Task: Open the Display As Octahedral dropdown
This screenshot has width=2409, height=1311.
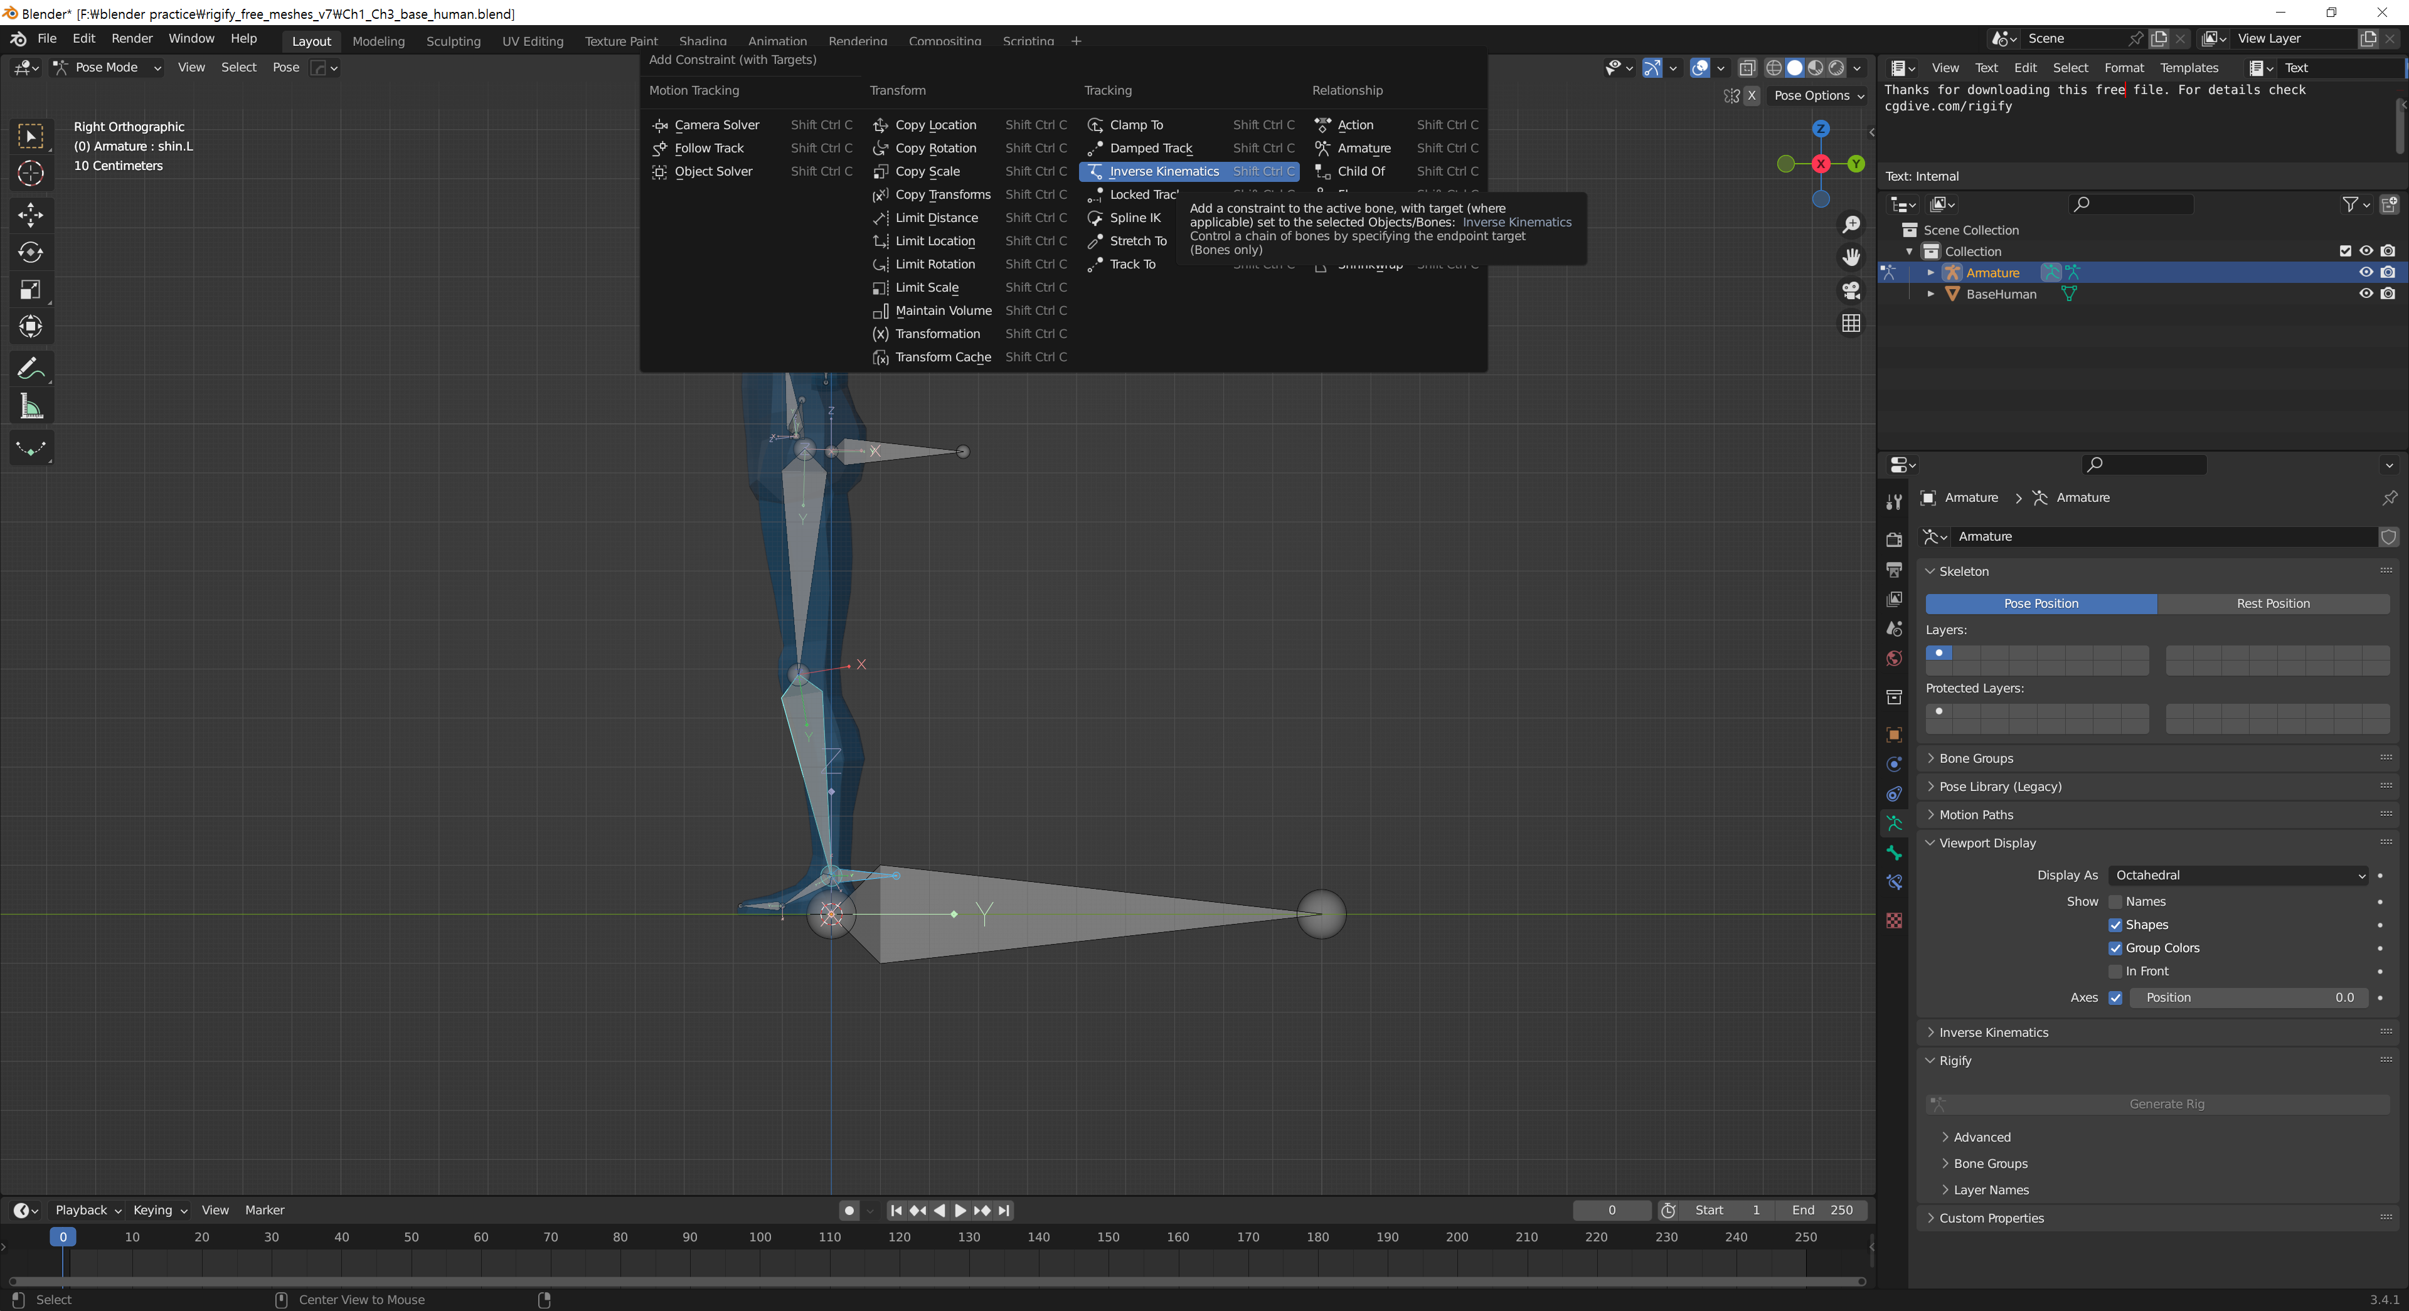Action: (2239, 875)
